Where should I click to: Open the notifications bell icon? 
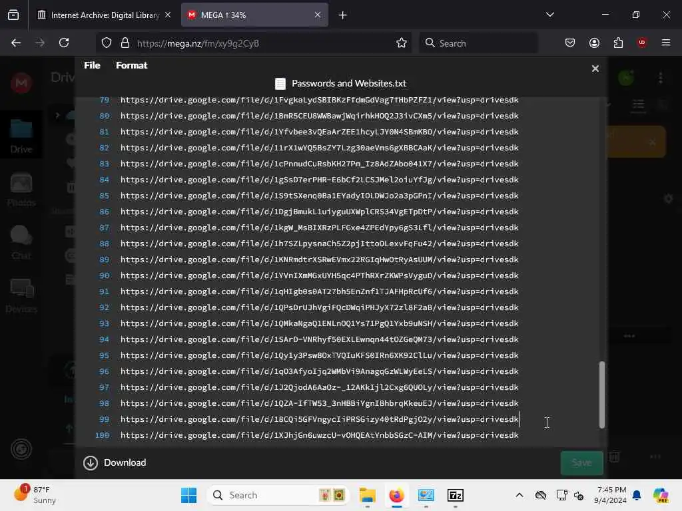637,495
